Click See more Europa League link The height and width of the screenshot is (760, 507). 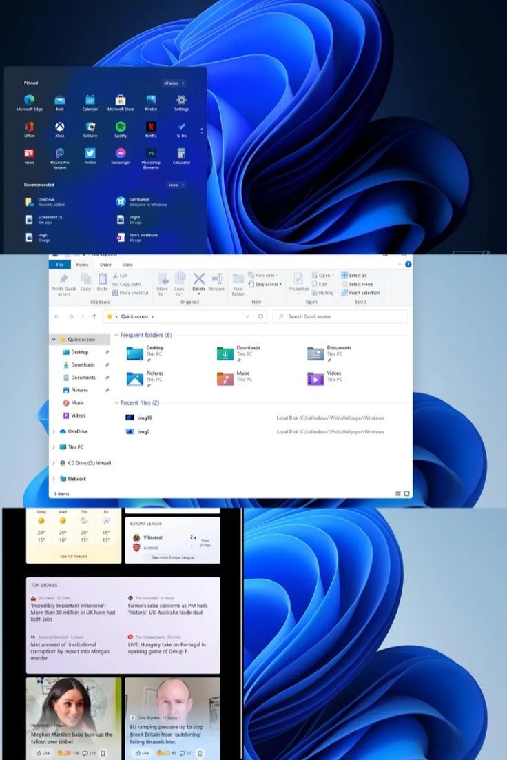tap(172, 558)
